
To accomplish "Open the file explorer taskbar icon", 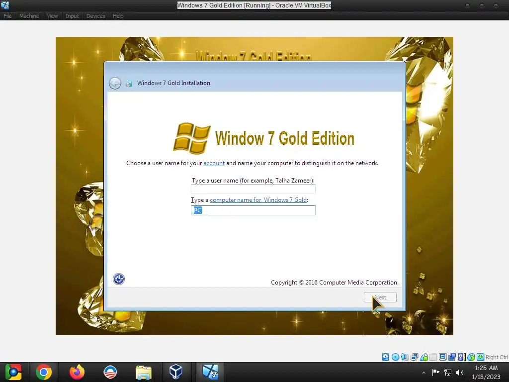I will click(144, 372).
